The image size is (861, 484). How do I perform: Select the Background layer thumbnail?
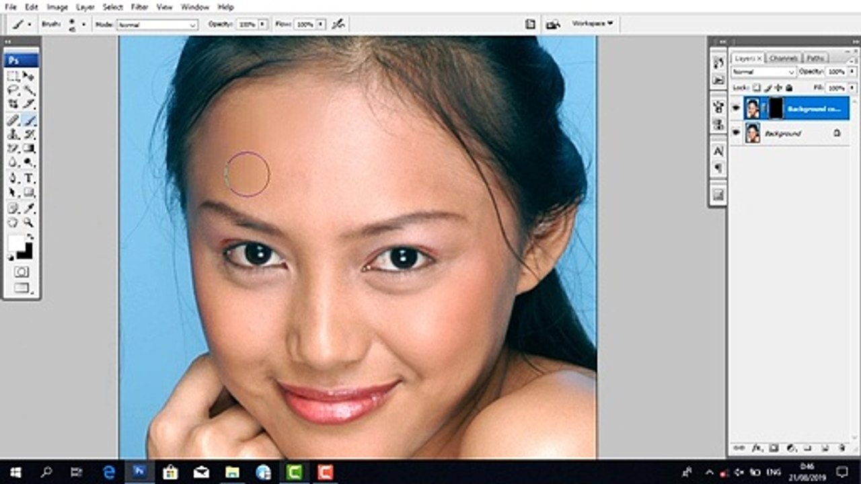[x=753, y=133]
